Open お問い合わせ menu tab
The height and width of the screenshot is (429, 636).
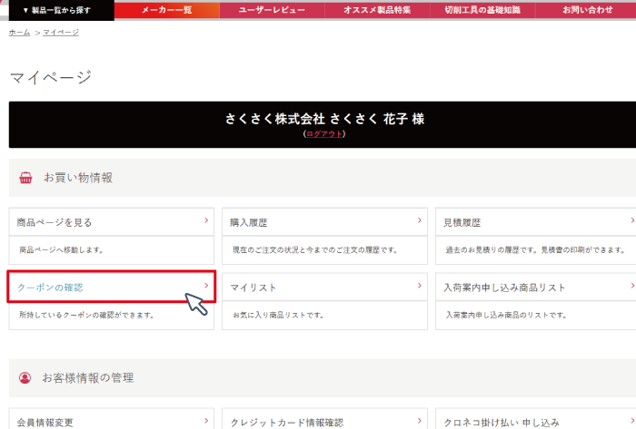coord(587,10)
